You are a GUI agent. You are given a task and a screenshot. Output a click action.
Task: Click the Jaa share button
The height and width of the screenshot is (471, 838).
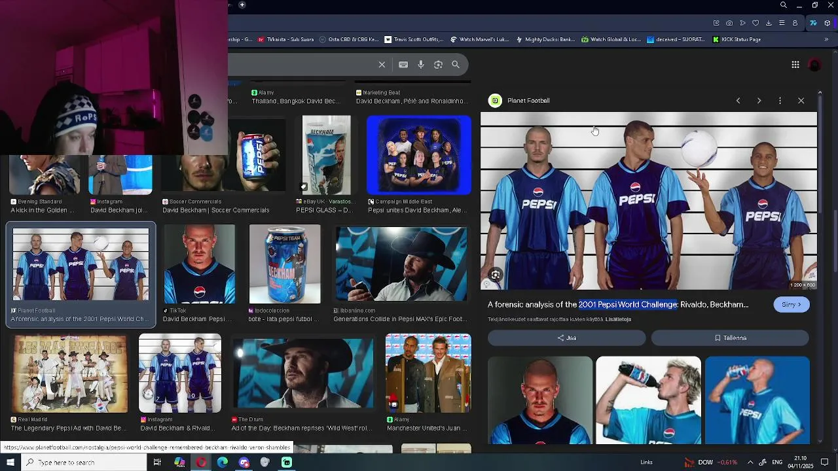pyautogui.click(x=566, y=338)
